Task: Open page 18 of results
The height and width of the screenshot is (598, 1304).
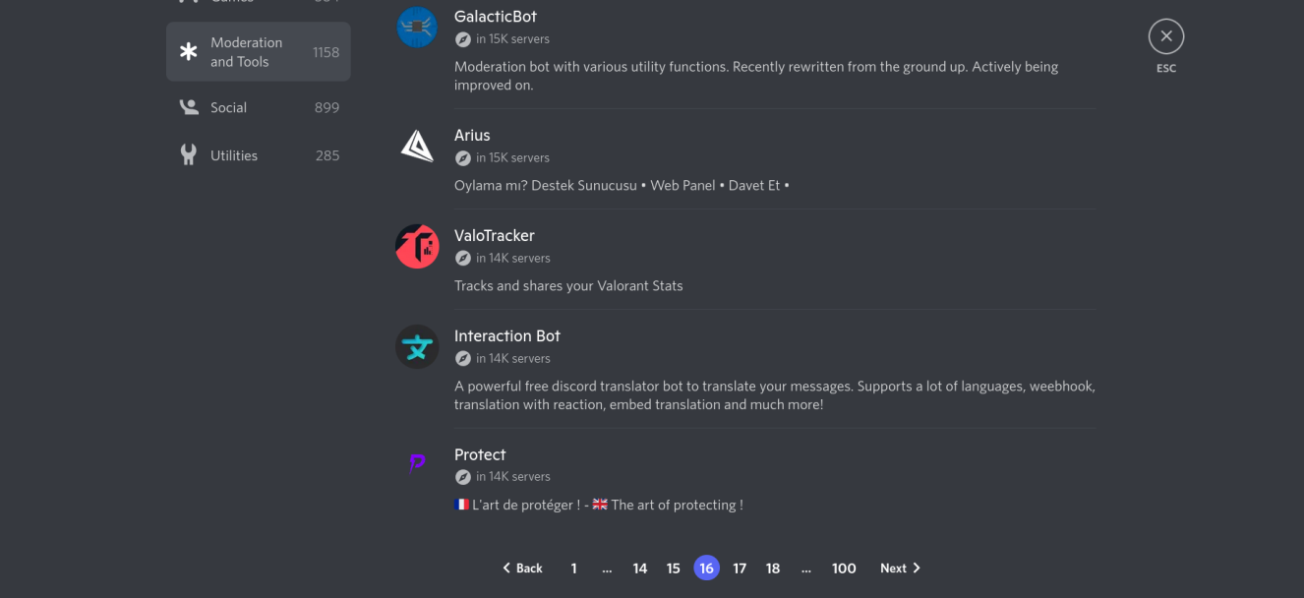Action: (x=773, y=568)
